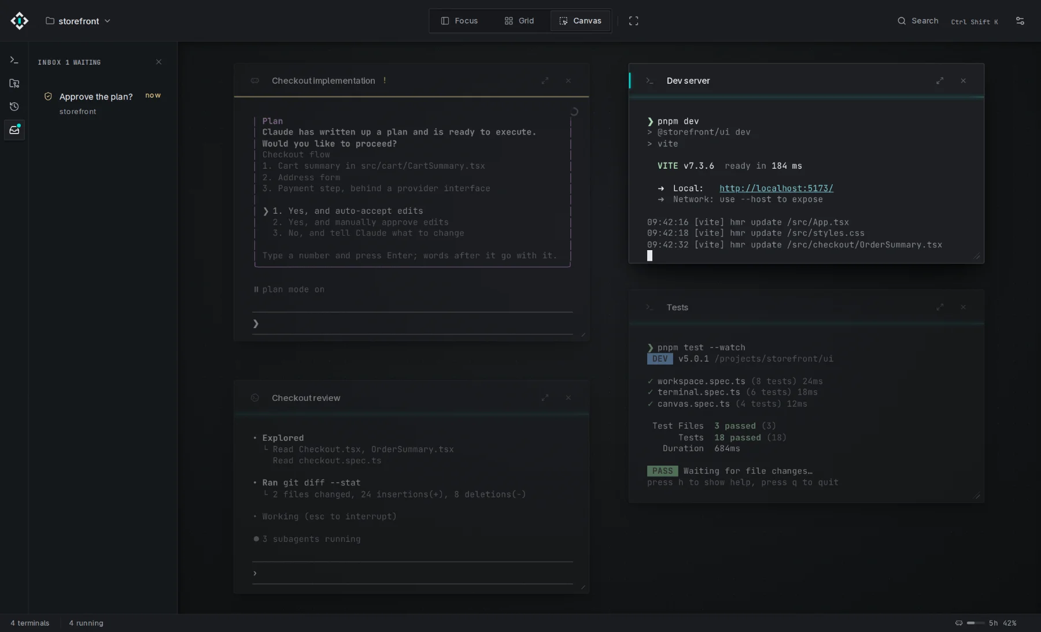1041x632 pixels.
Task: Click the Checkout review agent icon
Action: point(255,397)
